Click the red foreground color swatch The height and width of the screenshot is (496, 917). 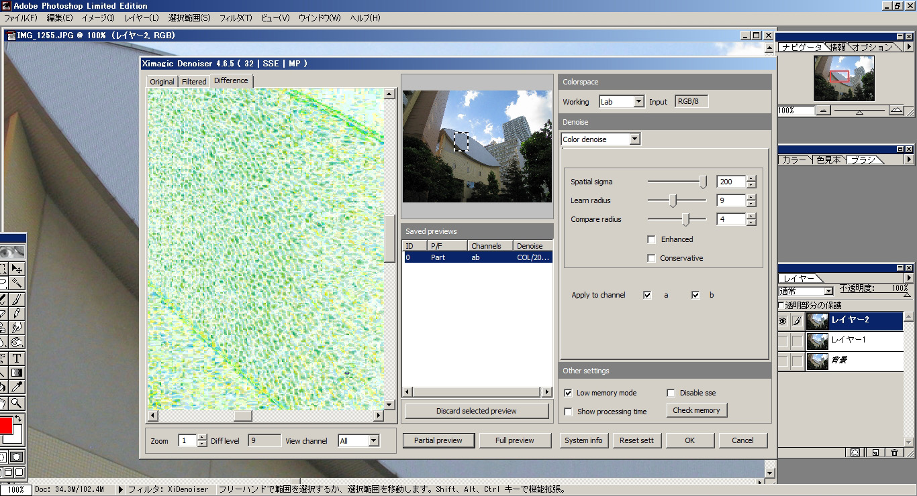5,424
